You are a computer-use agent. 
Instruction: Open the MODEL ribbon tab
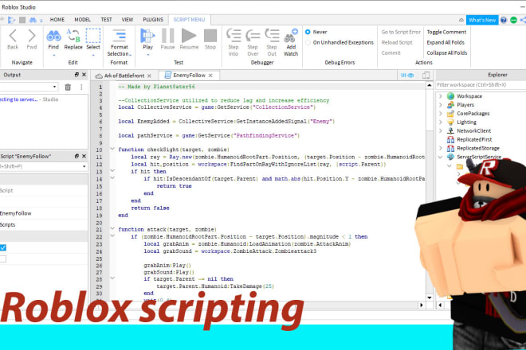click(82, 20)
